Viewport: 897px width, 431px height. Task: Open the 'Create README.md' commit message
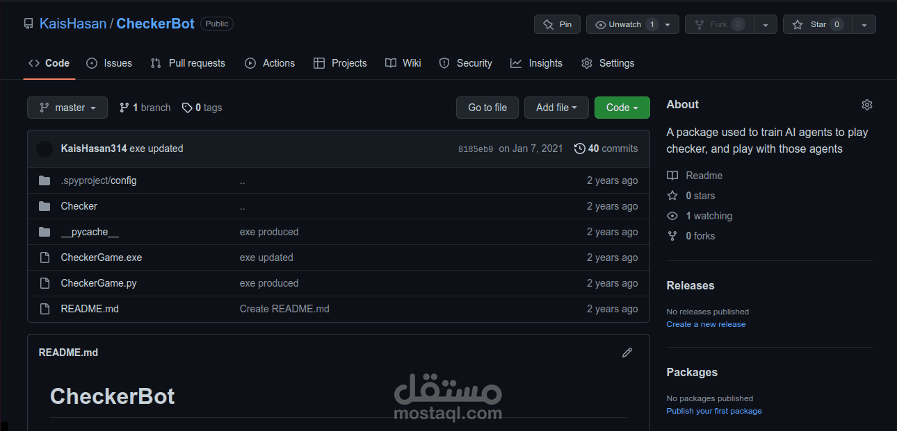284,309
